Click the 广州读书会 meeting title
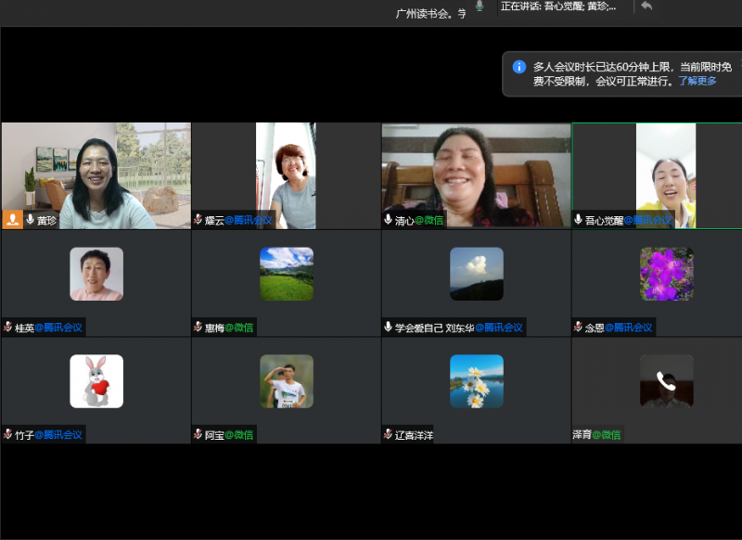 (x=430, y=13)
